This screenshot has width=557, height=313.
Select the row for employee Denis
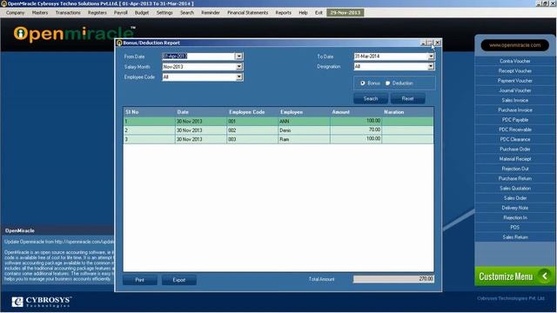coord(278,130)
